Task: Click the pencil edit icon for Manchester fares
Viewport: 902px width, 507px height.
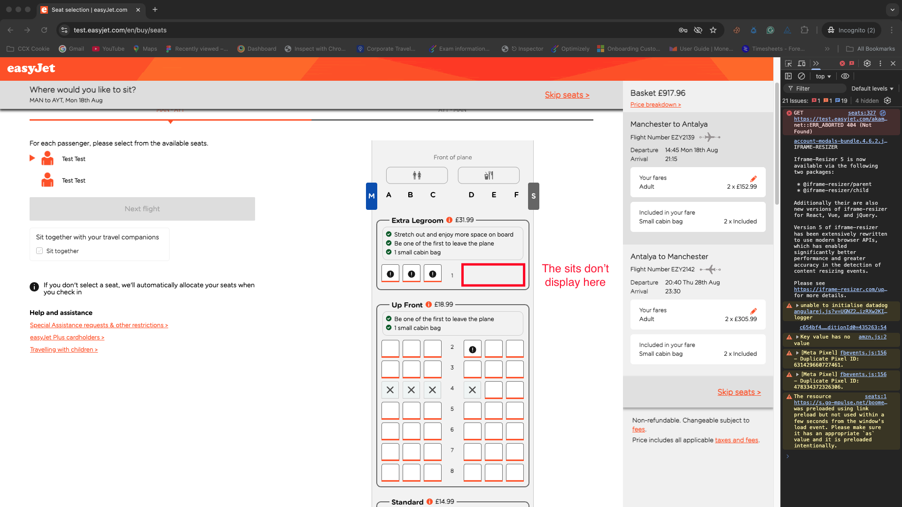Action: 754,178
